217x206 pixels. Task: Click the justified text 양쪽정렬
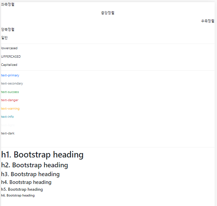tap(7, 30)
